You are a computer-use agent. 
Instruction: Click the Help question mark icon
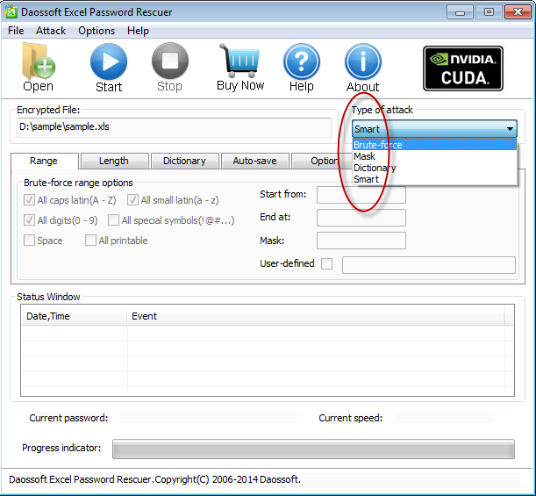pyautogui.click(x=302, y=61)
